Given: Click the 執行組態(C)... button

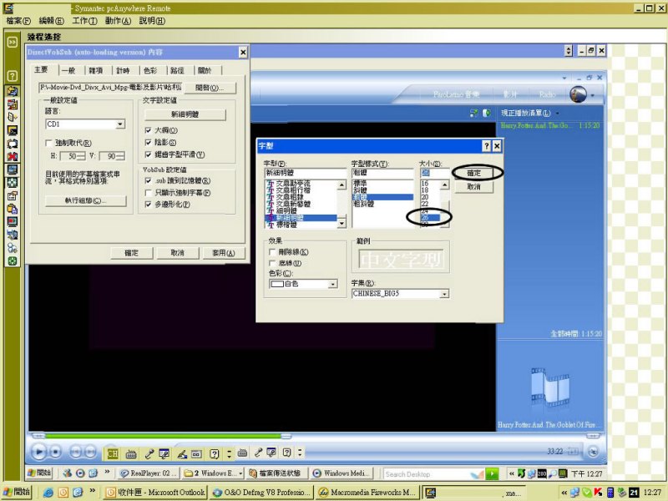Looking at the screenshot, I should point(86,200).
